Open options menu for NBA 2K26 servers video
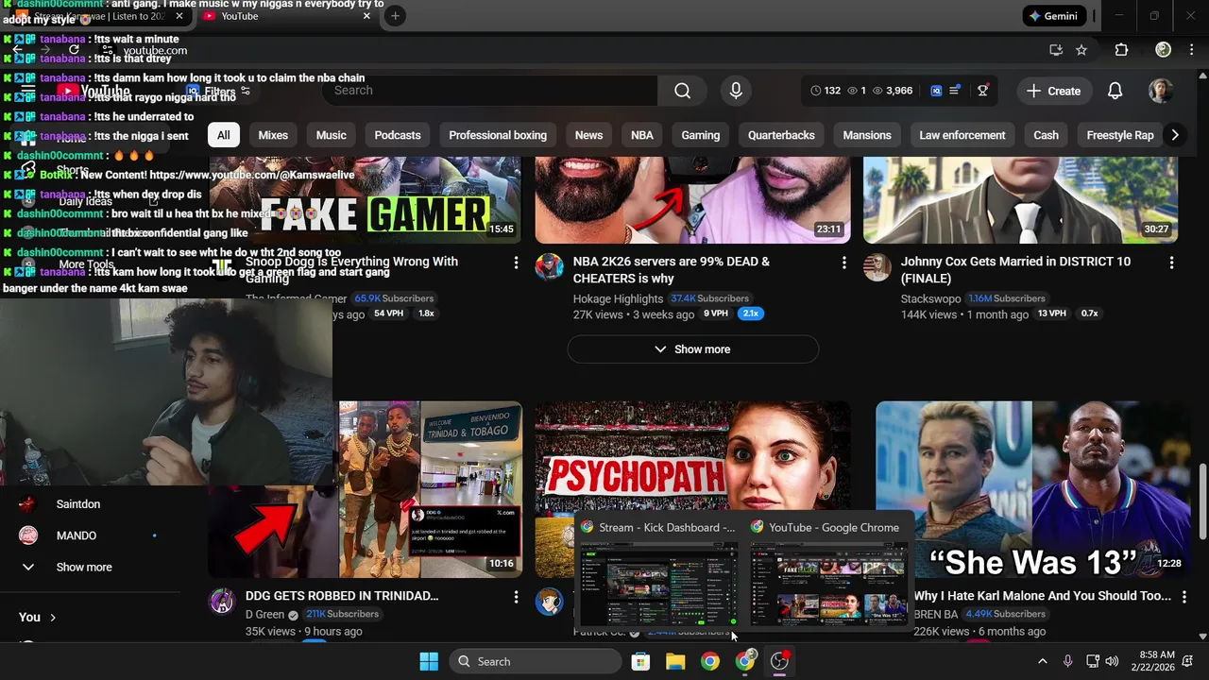This screenshot has height=680, width=1209. point(843,263)
